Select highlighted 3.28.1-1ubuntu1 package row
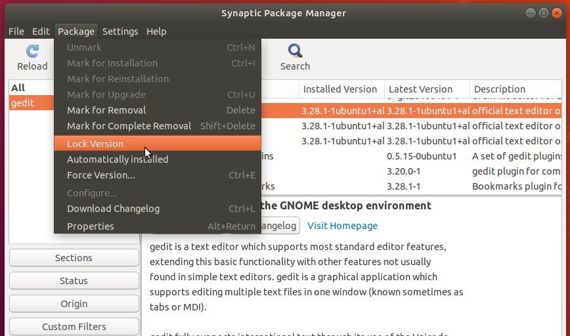The height and width of the screenshot is (336, 570). tap(411, 110)
